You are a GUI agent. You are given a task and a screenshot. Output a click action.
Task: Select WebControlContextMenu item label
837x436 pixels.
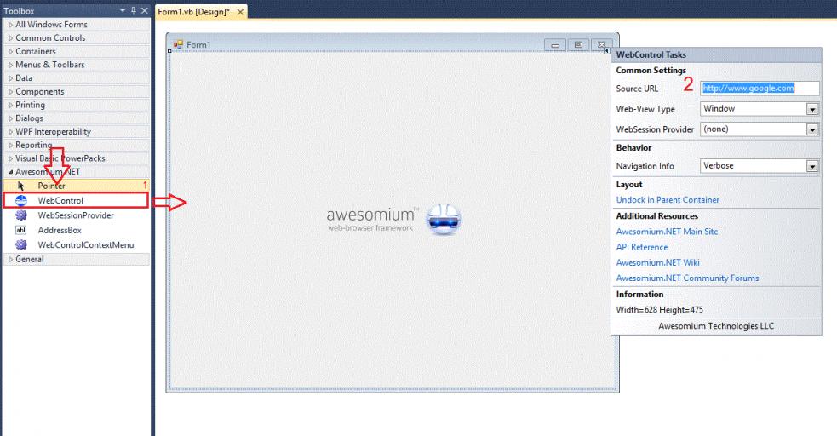pos(86,245)
